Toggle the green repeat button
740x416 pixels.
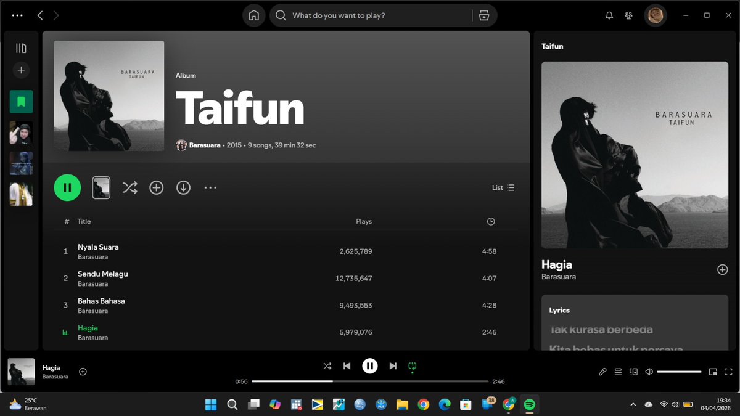(413, 366)
